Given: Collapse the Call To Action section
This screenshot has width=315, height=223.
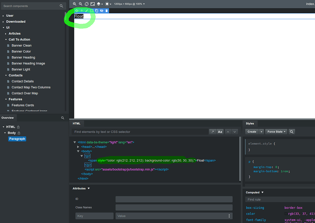Looking at the screenshot, I should [6, 39].
